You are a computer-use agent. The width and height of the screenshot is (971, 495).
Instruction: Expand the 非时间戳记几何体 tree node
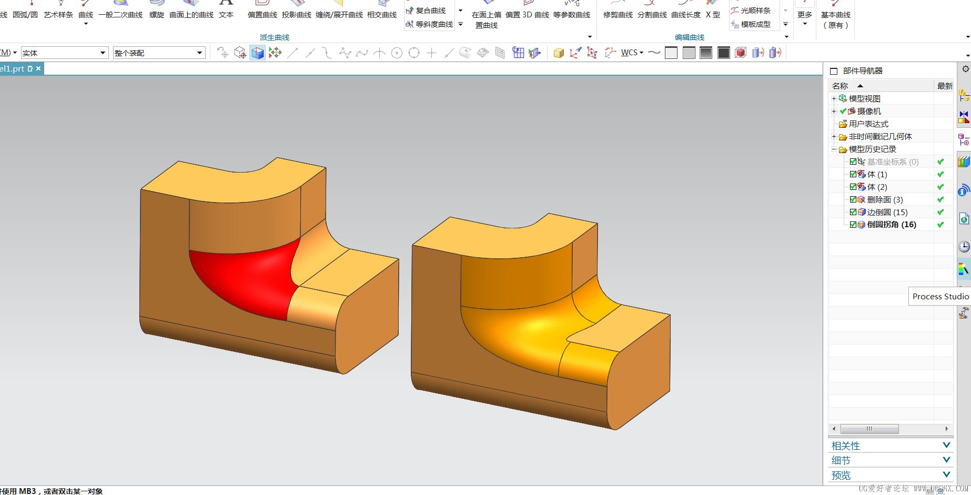point(834,136)
